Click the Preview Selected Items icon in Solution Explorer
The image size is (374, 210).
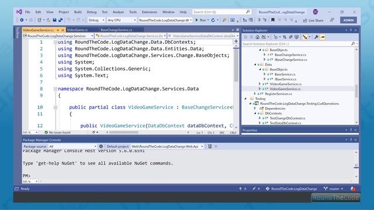[323, 37]
